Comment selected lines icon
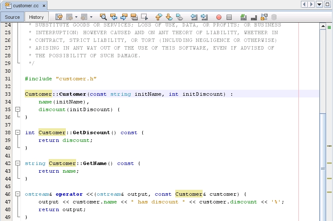This screenshot has width=333, height=221. 244,17
